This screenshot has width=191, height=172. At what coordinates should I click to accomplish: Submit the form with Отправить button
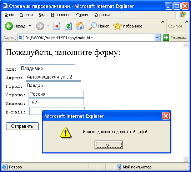pos(22,126)
